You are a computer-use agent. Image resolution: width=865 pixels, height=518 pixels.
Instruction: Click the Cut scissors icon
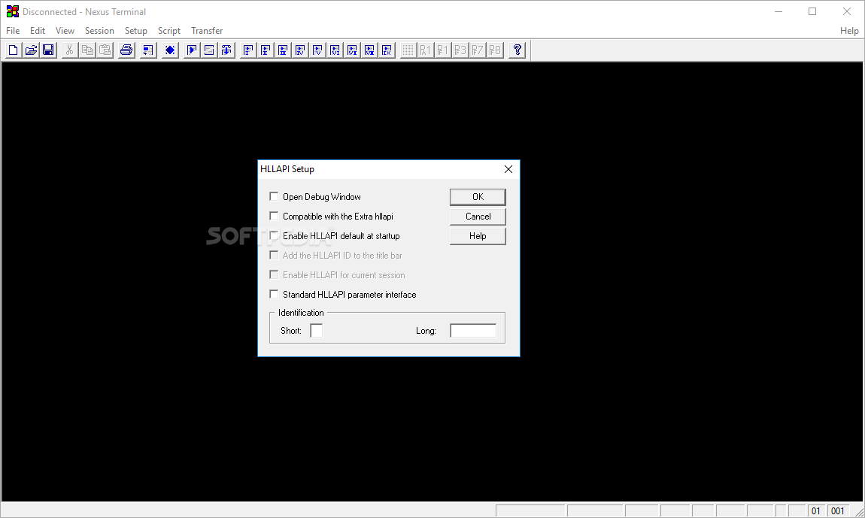pyautogui.click(x=69, y=50)
